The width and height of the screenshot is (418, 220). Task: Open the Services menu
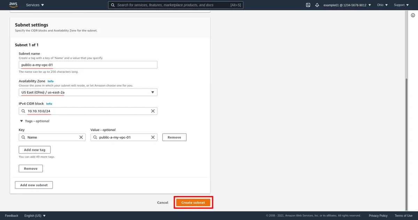pyautogui.click(x=35, y=5)
